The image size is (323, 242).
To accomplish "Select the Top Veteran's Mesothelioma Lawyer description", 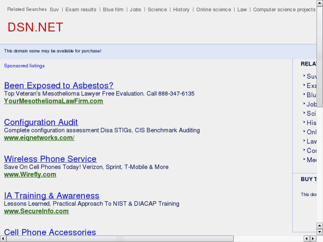I will click(x=99, y=94).
